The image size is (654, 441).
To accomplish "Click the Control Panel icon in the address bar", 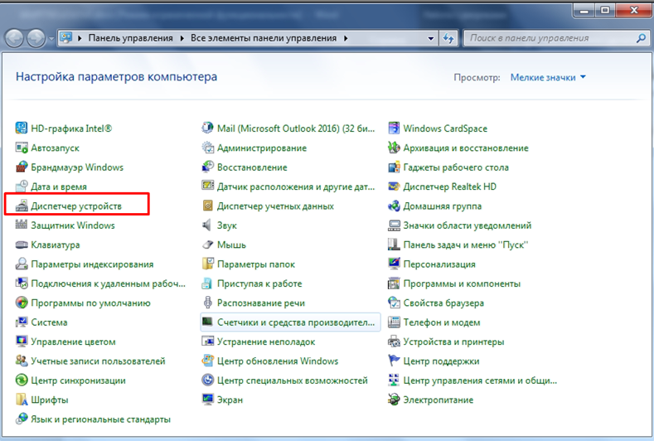I will 66,38.
